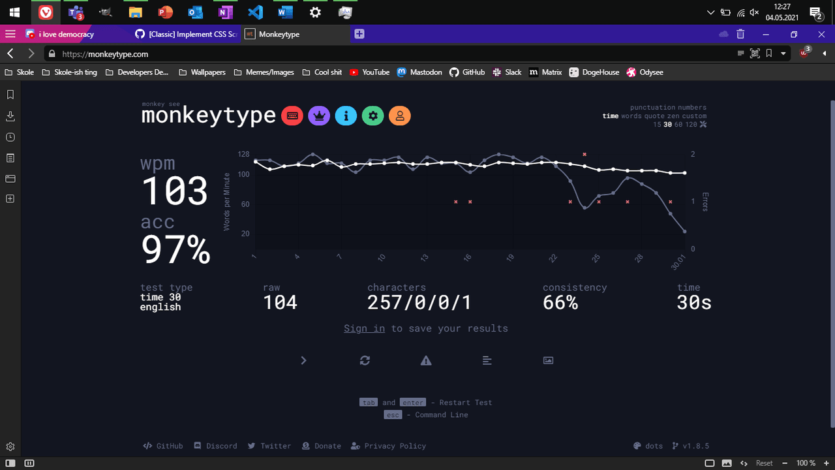Open the Wallpapers bookmarks folder
This screenshot has width=835, height=470.
click(202, 72)
